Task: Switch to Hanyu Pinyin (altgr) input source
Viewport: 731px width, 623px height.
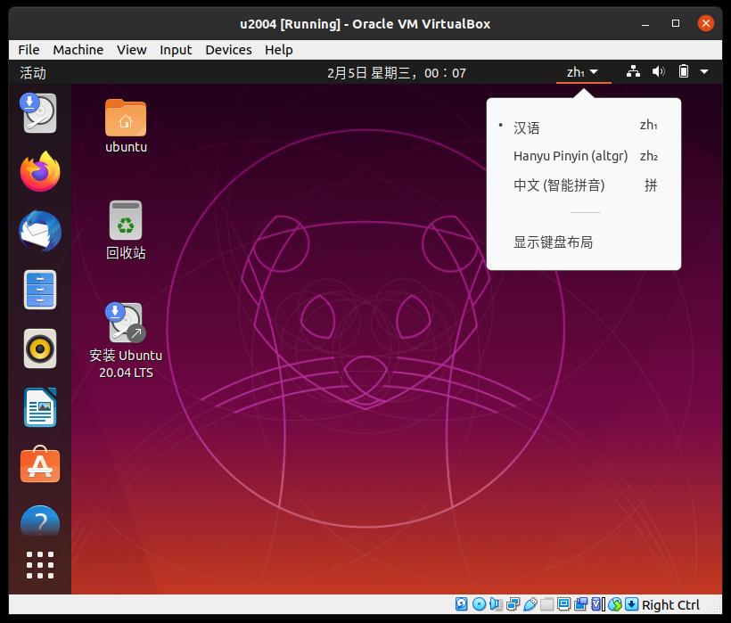Action: coord(584,156)
